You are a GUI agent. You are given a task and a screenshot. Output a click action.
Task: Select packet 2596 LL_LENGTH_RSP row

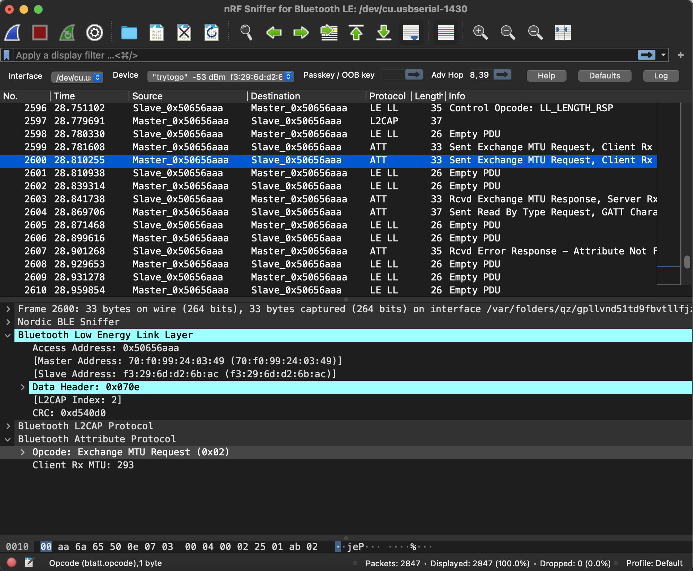tap(328, 108)
